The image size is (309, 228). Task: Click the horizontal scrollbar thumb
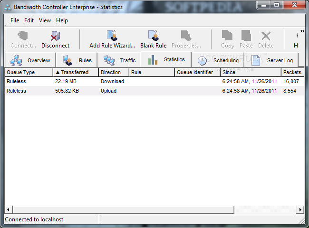124,209
